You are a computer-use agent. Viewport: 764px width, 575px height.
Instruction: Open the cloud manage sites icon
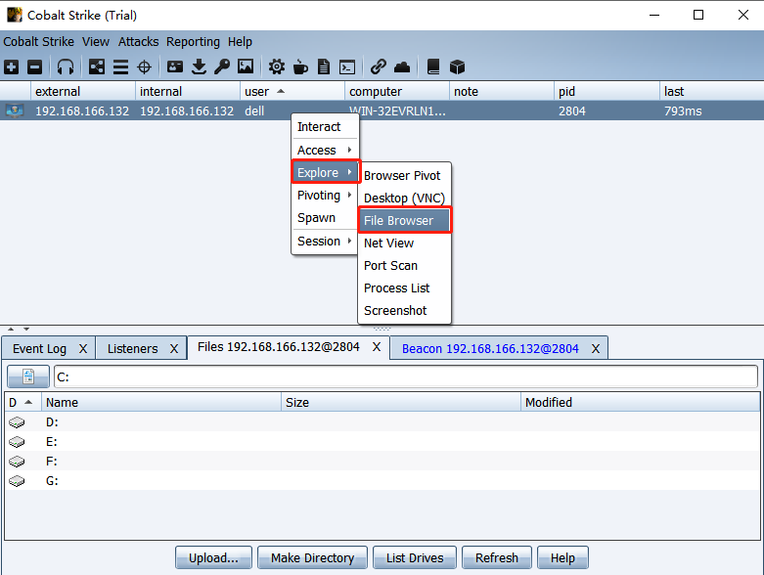402,66
